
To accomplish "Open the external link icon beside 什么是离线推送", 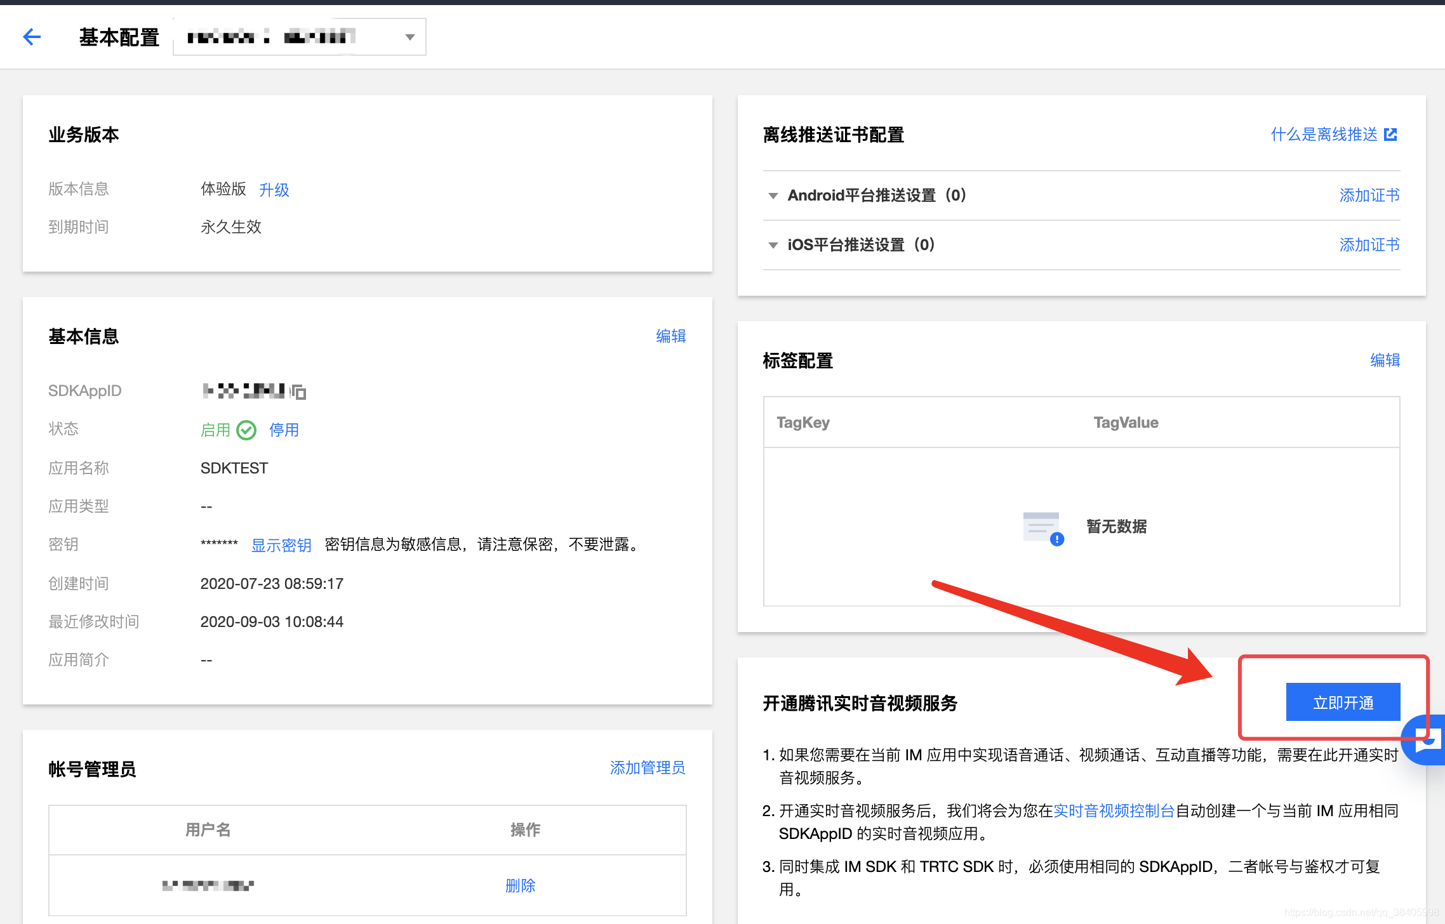I will (x=1390, y=135).
